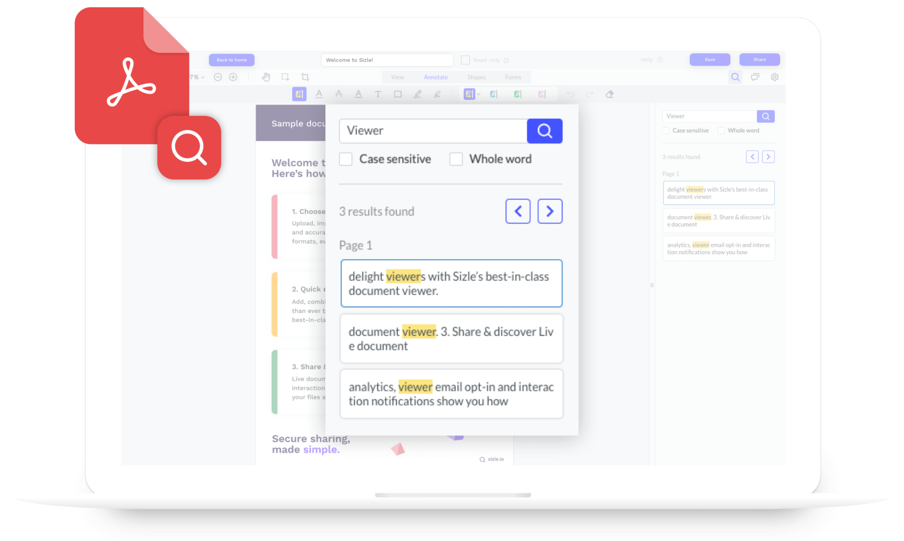The image size is (904, 541).
Task: Navigate to next search result
Action: point(549,210)
